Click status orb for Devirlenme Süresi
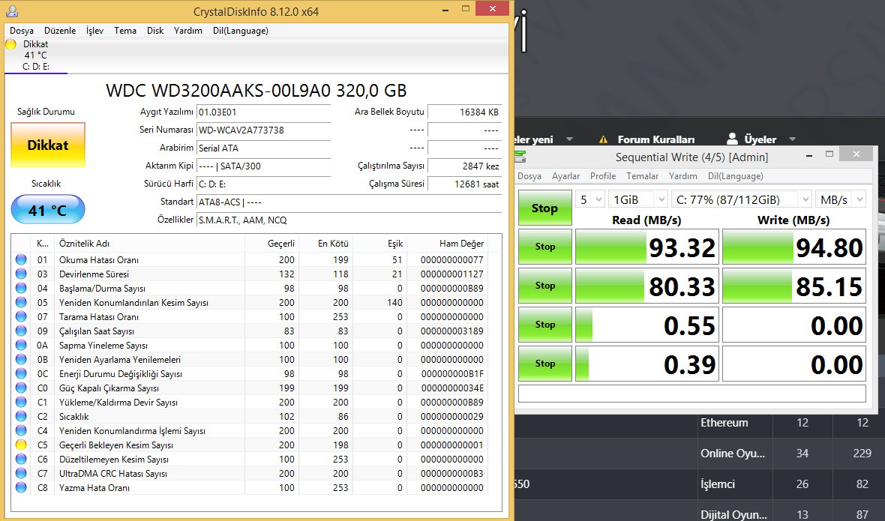The image size is (885, 521). 21,274
